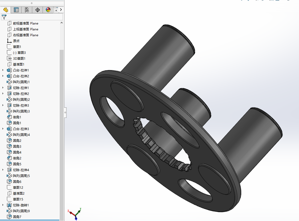Select sketch 草图15 in the tree

click(18, 199)
